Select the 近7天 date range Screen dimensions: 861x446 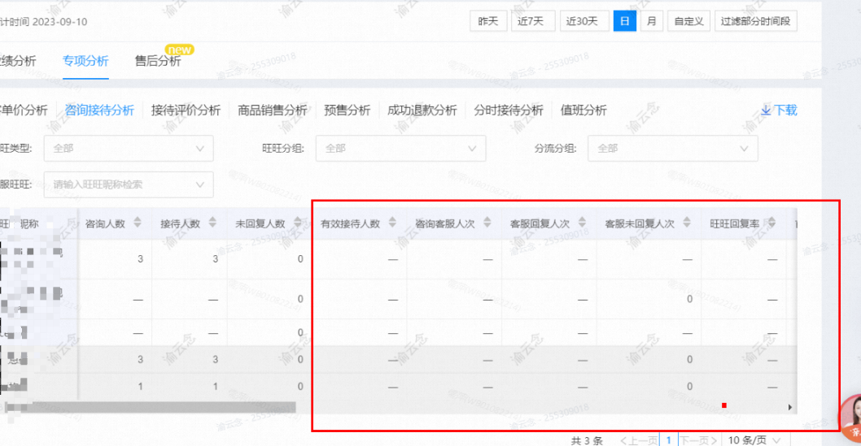pyautogui.click(x=532, y=21)
